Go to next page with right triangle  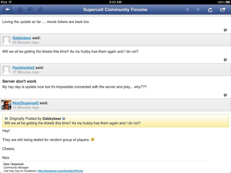pyautogui.click(x=198, y=10)
